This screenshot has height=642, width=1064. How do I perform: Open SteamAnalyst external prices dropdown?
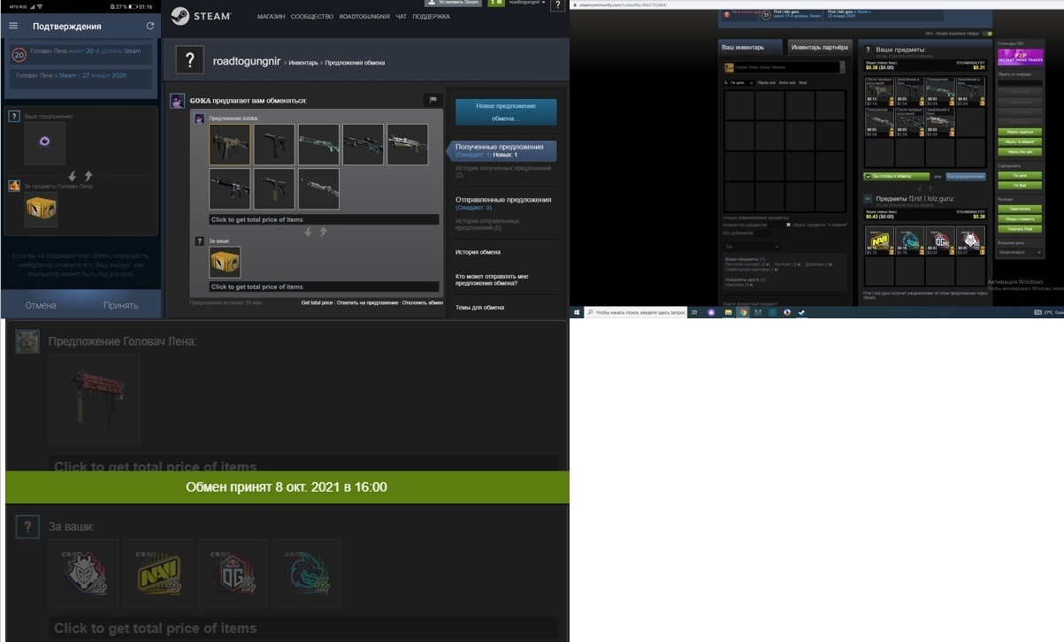click(1019, 252)
